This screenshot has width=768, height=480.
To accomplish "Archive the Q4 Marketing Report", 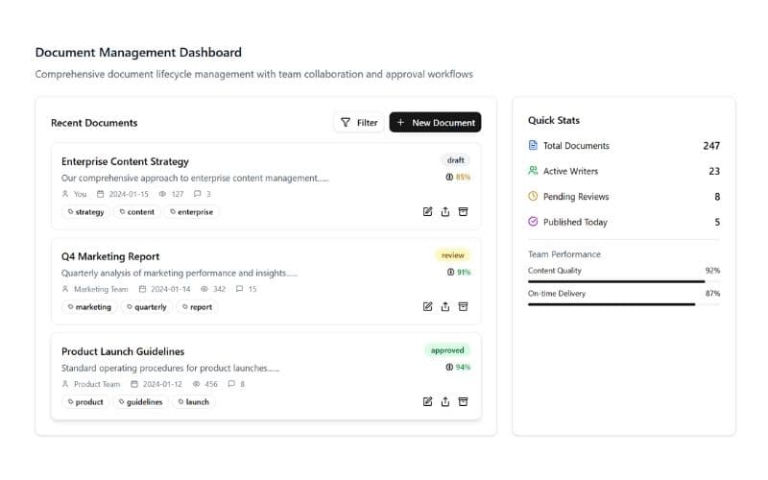I will click(463, 306).
